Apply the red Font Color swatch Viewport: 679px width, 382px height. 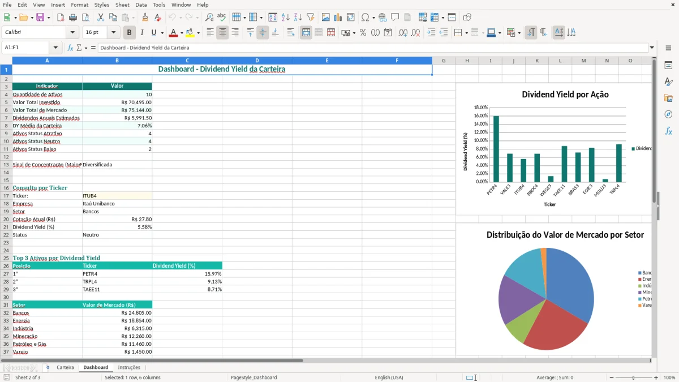[x=173, y=33]
